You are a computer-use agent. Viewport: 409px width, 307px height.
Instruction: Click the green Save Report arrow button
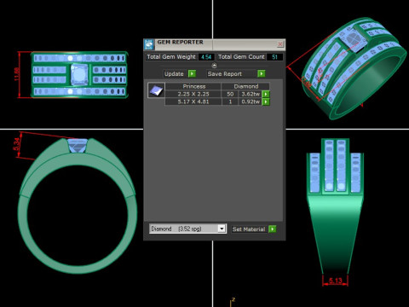[261, 73]
